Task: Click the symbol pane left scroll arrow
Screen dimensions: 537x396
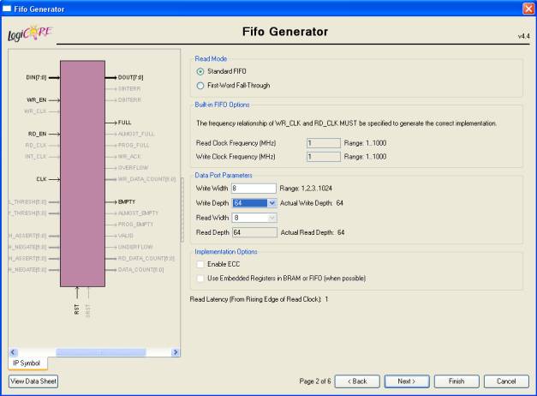Action: [x=14, y=352]
